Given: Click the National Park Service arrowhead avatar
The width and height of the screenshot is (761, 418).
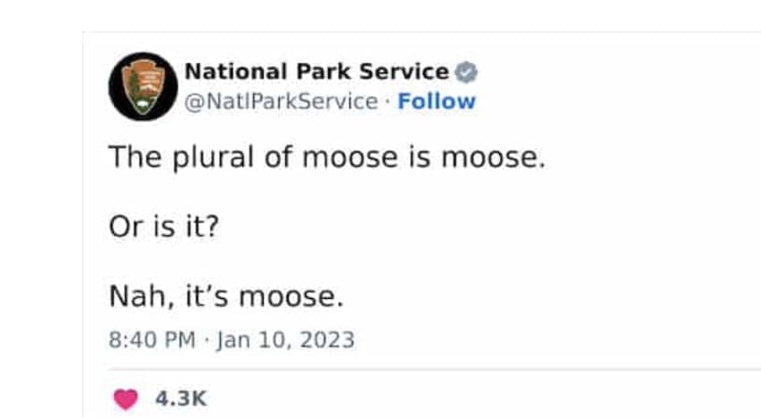Looking at the screenshot, I should click(143, 86).
